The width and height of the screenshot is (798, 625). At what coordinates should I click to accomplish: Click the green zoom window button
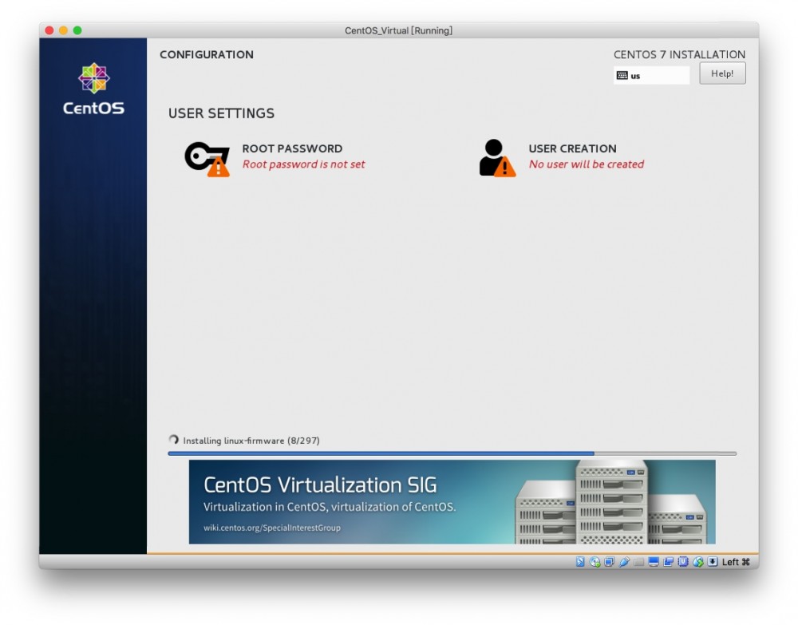point(77,30)
